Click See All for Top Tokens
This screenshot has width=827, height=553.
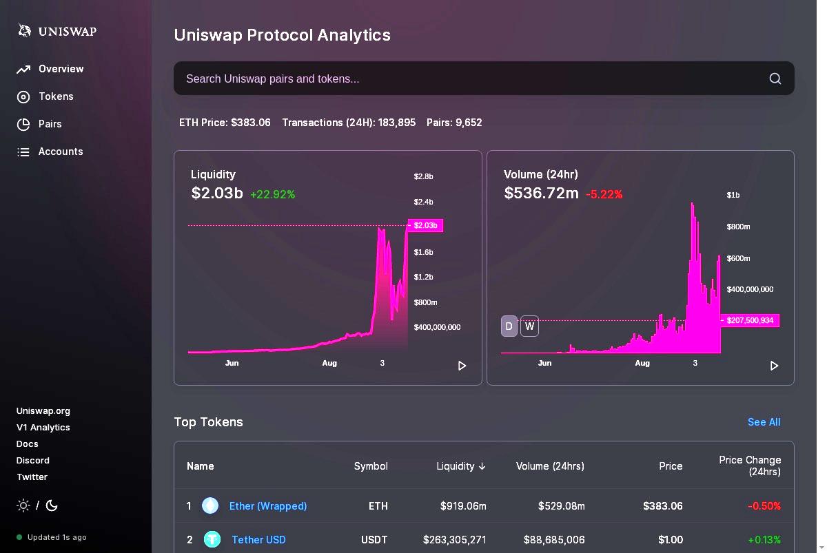point(764,422)
